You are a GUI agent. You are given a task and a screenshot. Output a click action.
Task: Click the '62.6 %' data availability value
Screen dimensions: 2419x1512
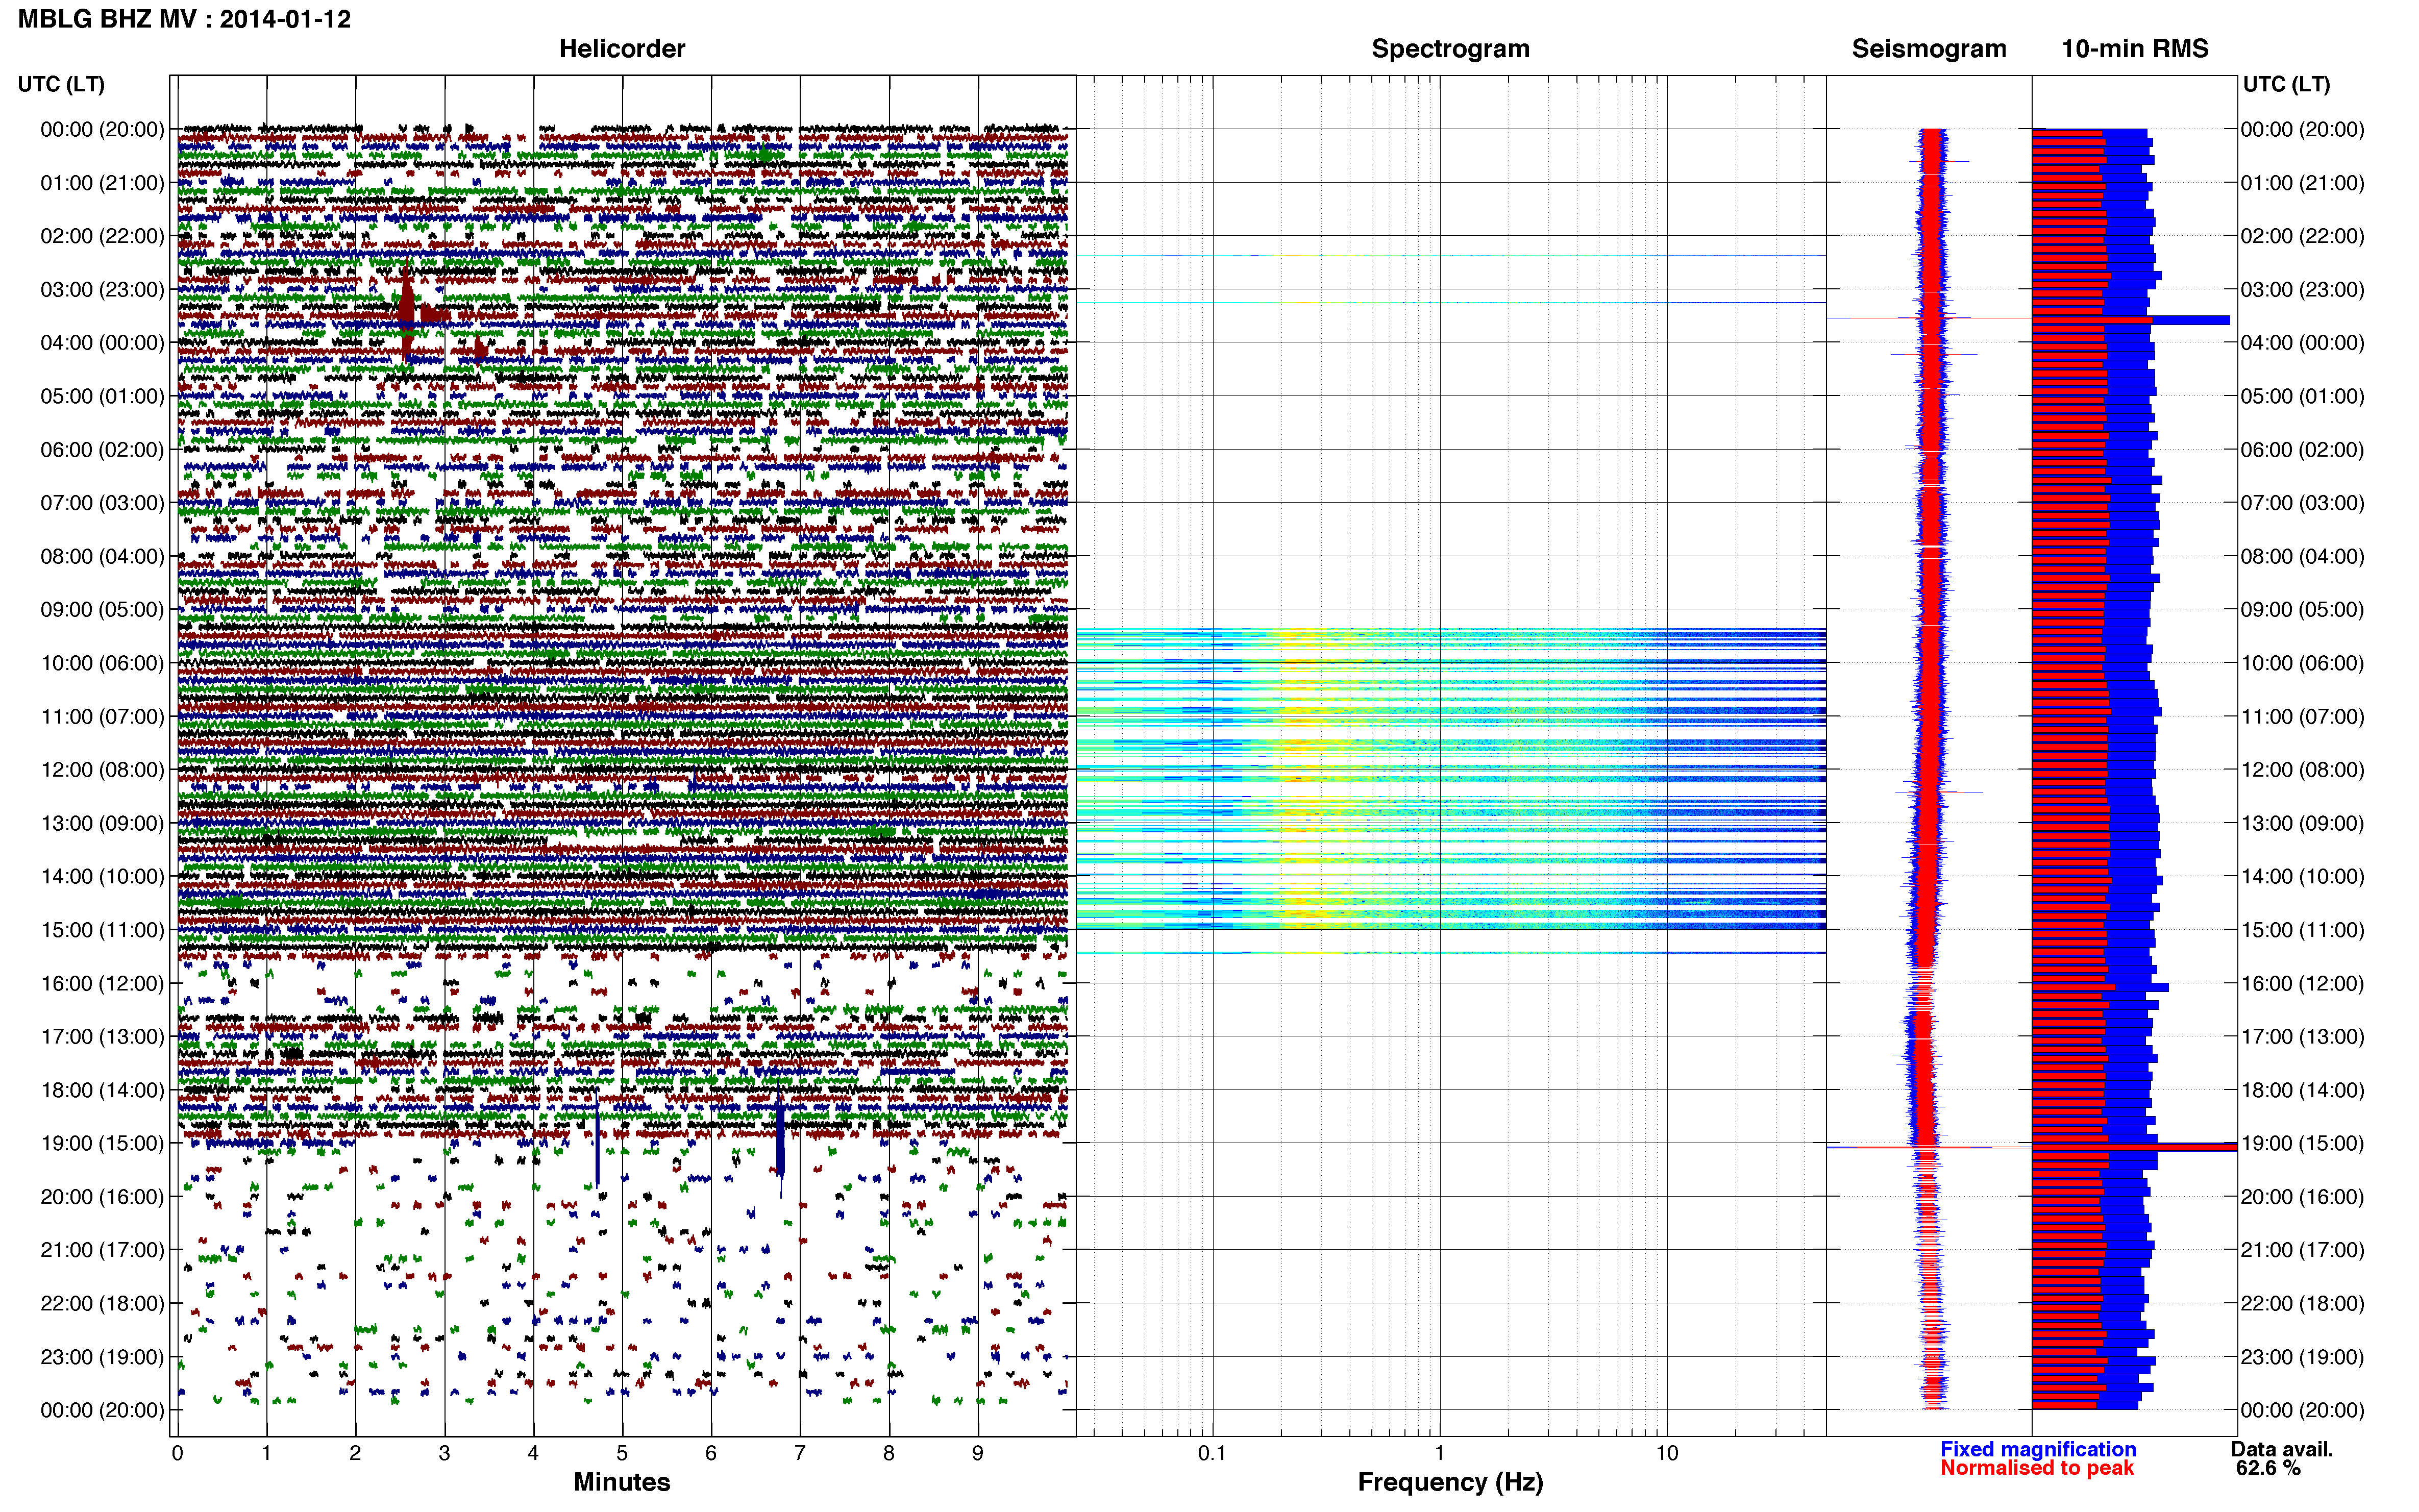[2268, 1468]
